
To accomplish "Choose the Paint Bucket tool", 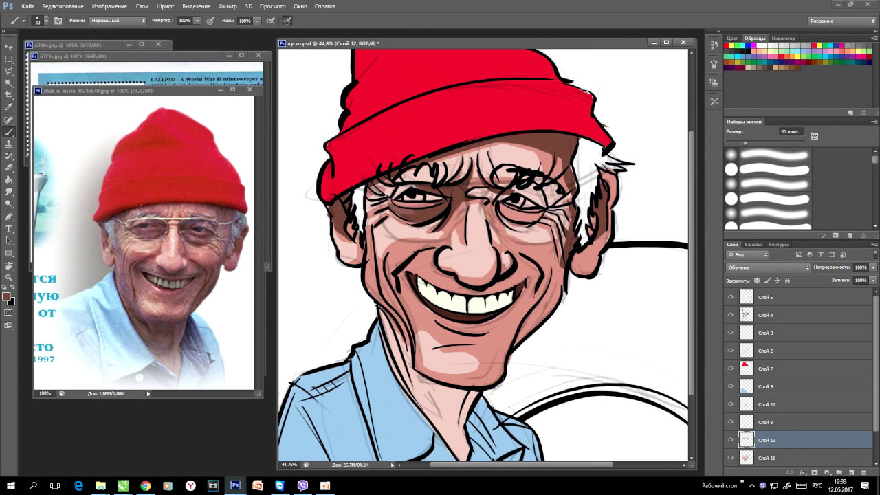I will coord(9,179).
